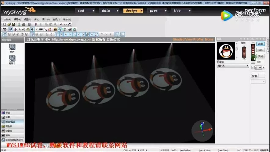The image size is (270, 152).
Task: Click the intensity value field showing 100
Action: point(261,62)
